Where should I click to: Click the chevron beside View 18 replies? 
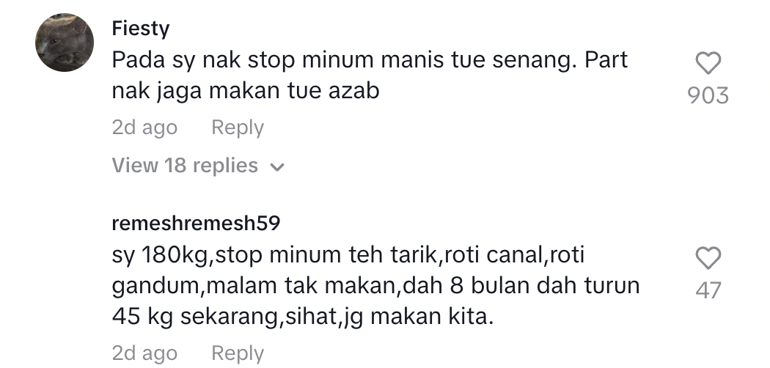[x=277, y=167]
